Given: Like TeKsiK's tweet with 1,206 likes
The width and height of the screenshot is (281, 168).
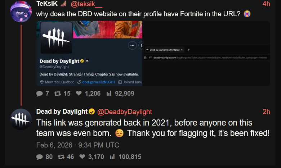Looking at the screenshot, I should [x=79, y=93].
